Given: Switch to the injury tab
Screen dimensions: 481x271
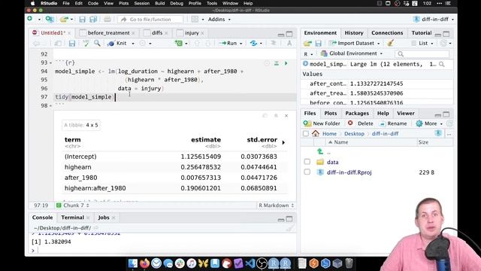Looking at the screenshot, I should tap(192, 33).
